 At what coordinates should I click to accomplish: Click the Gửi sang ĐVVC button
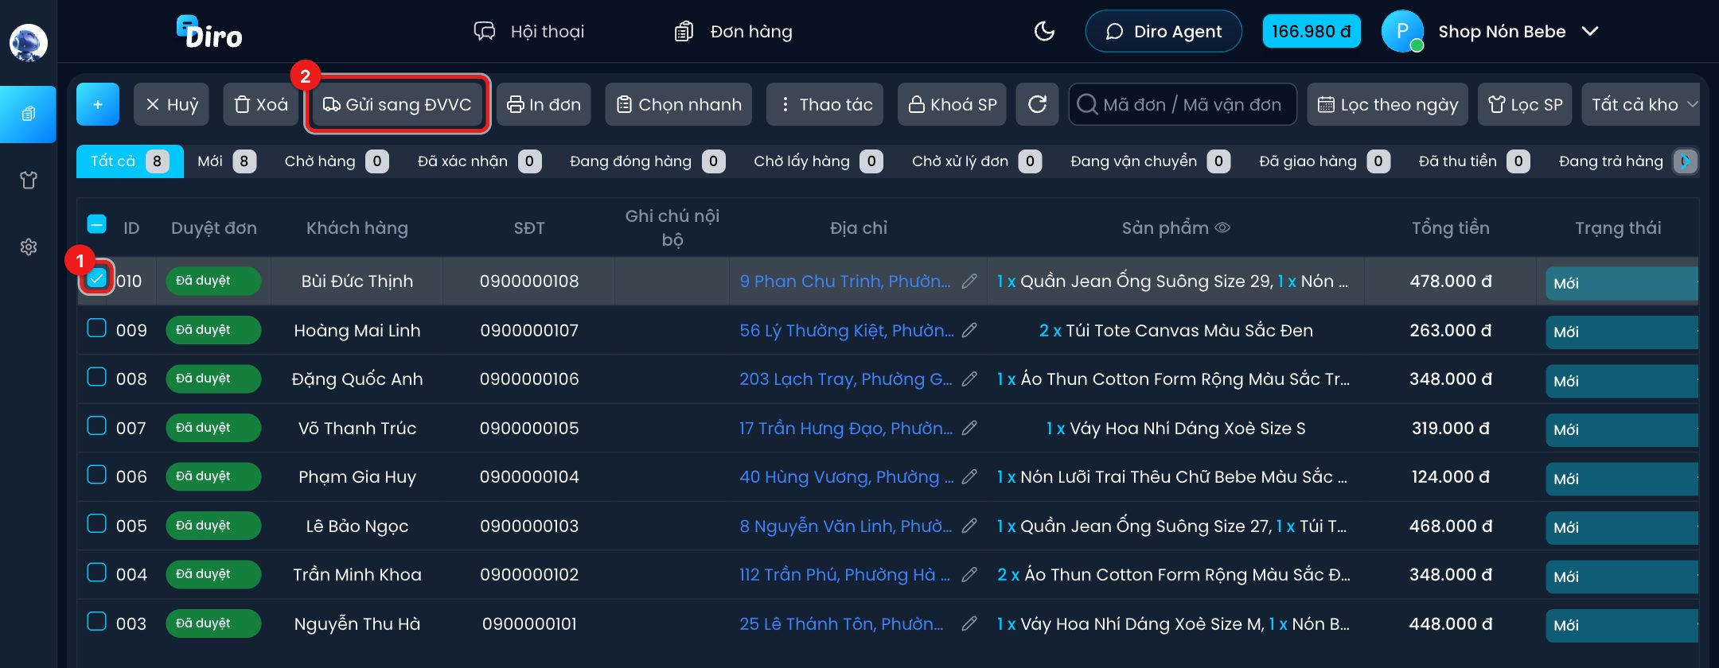397,104
